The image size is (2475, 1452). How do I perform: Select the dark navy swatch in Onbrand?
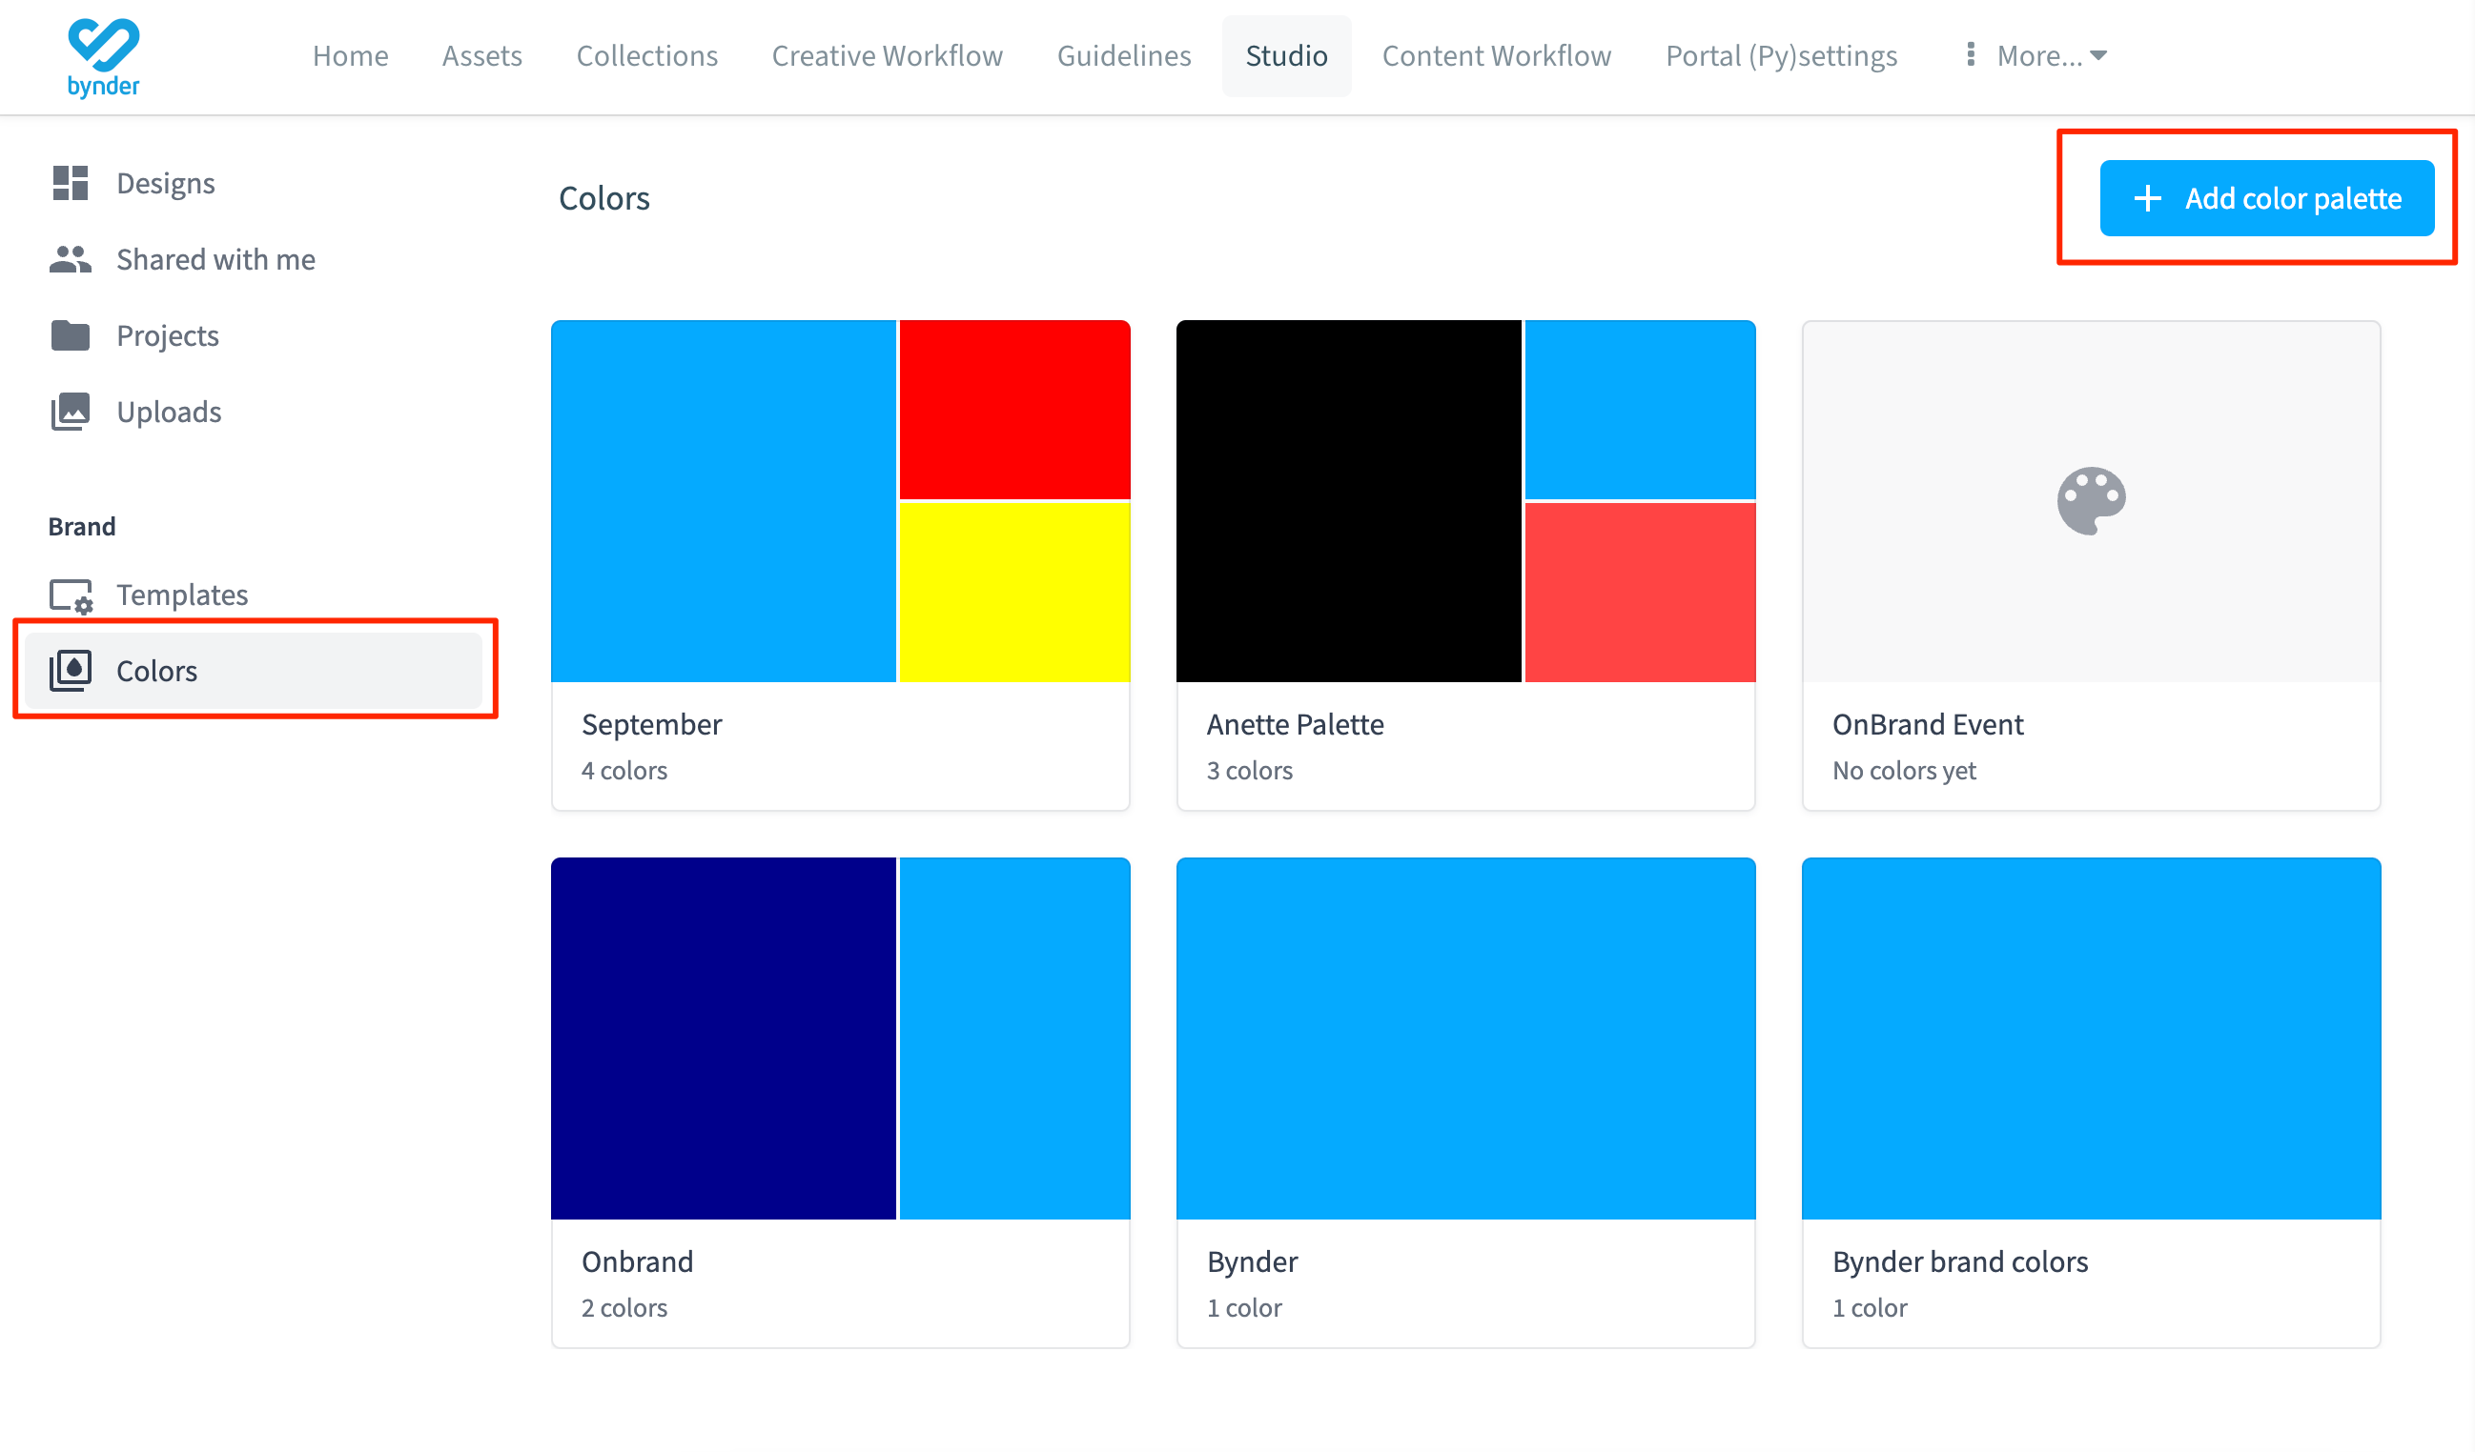[x=723, y=1038]
